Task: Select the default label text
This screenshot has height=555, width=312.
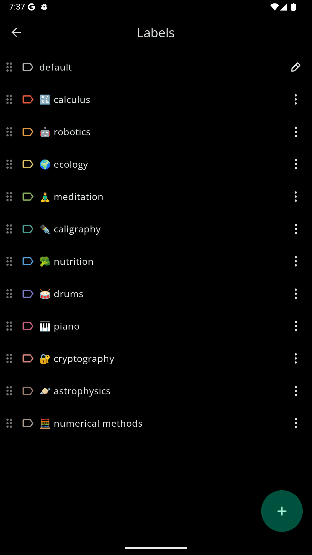Action: point(55,67)
